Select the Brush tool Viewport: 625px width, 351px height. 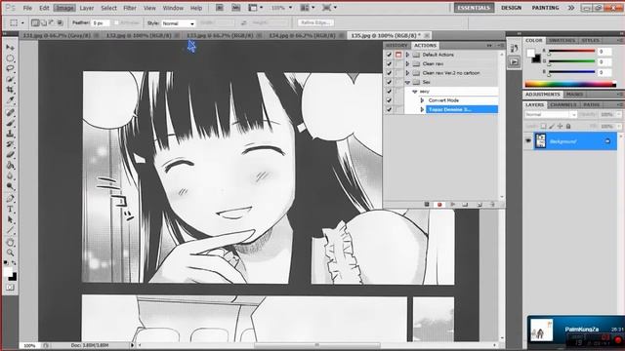[10, 123]
